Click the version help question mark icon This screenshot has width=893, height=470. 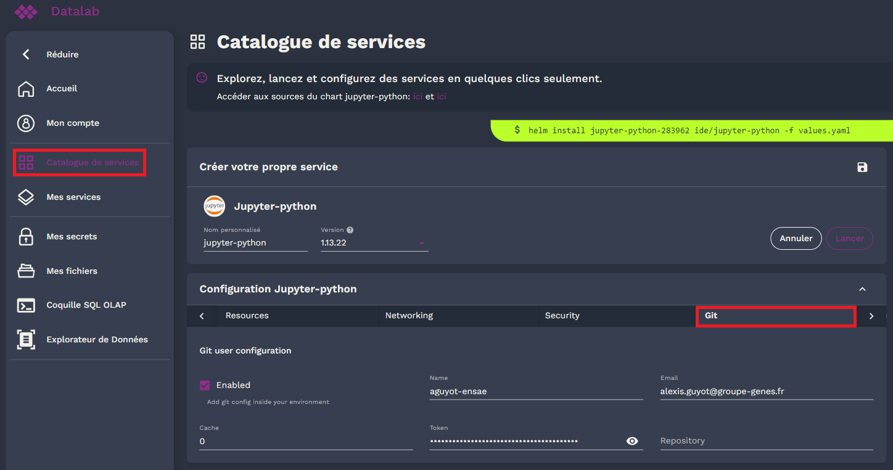350,229
